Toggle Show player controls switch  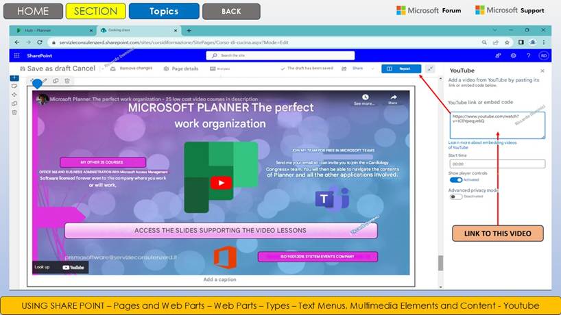455,180
